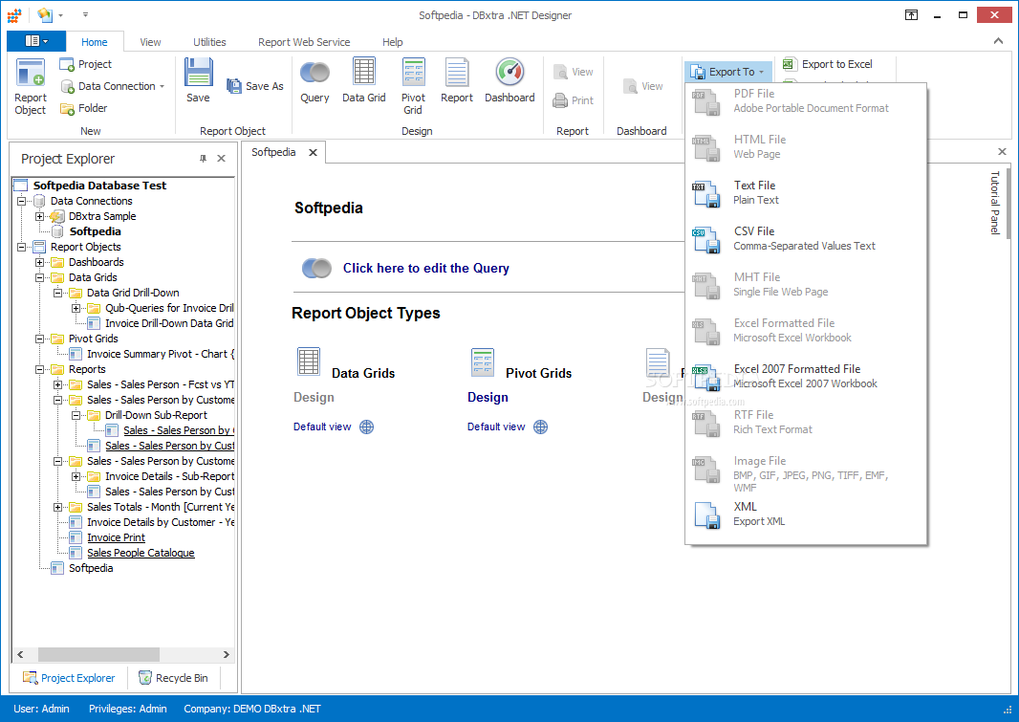
Task: Expand the Sales Totals - Month folder
Action: point(58,507)
